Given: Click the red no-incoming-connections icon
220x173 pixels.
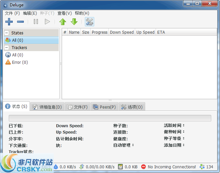Looking at the screenshot, I should point(144,167).
